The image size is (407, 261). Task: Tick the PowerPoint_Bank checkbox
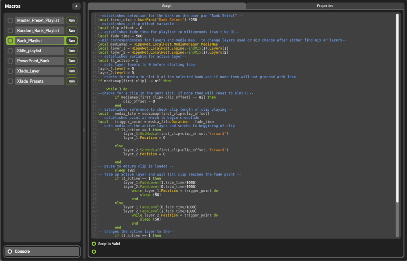(11, 61)
